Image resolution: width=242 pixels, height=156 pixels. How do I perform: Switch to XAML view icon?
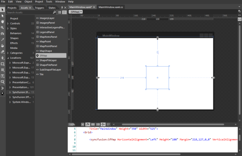point(239,15)
